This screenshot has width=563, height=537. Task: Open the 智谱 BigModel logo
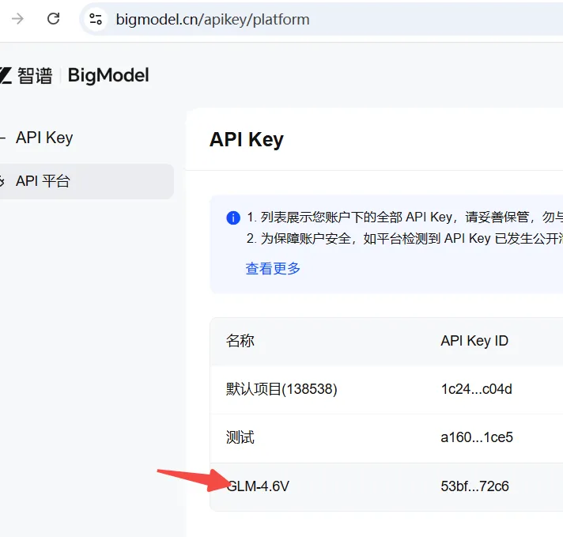[x=74, y=75]
